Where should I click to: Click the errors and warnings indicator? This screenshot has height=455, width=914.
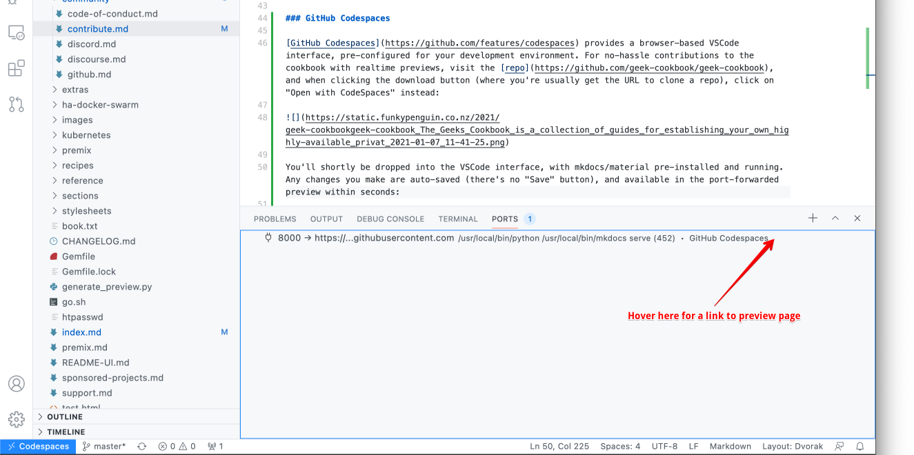[177, 447]
